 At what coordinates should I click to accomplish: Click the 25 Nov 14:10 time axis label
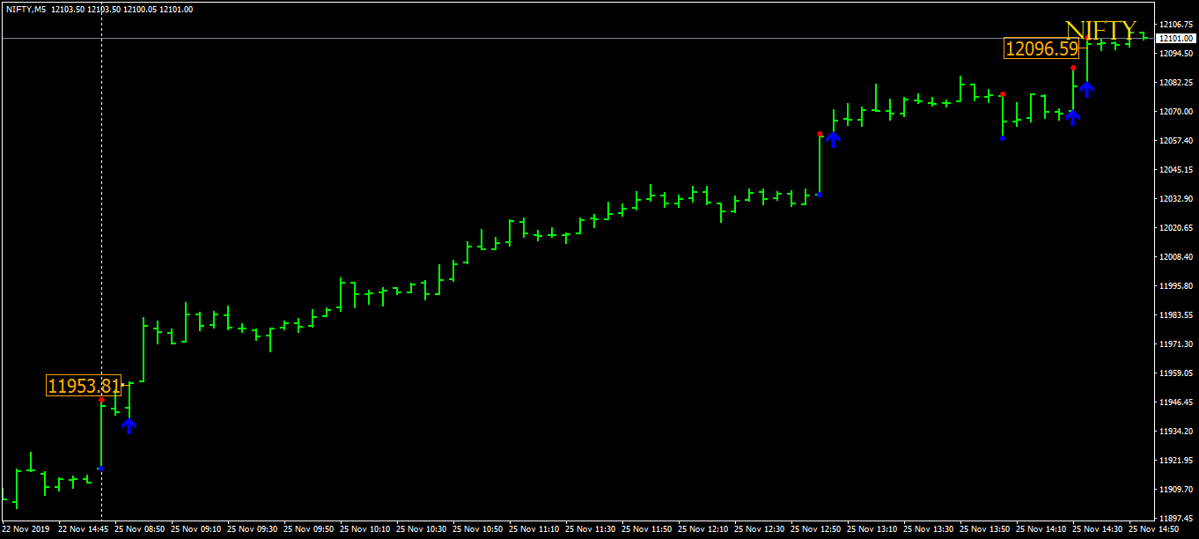point(1041,530)
